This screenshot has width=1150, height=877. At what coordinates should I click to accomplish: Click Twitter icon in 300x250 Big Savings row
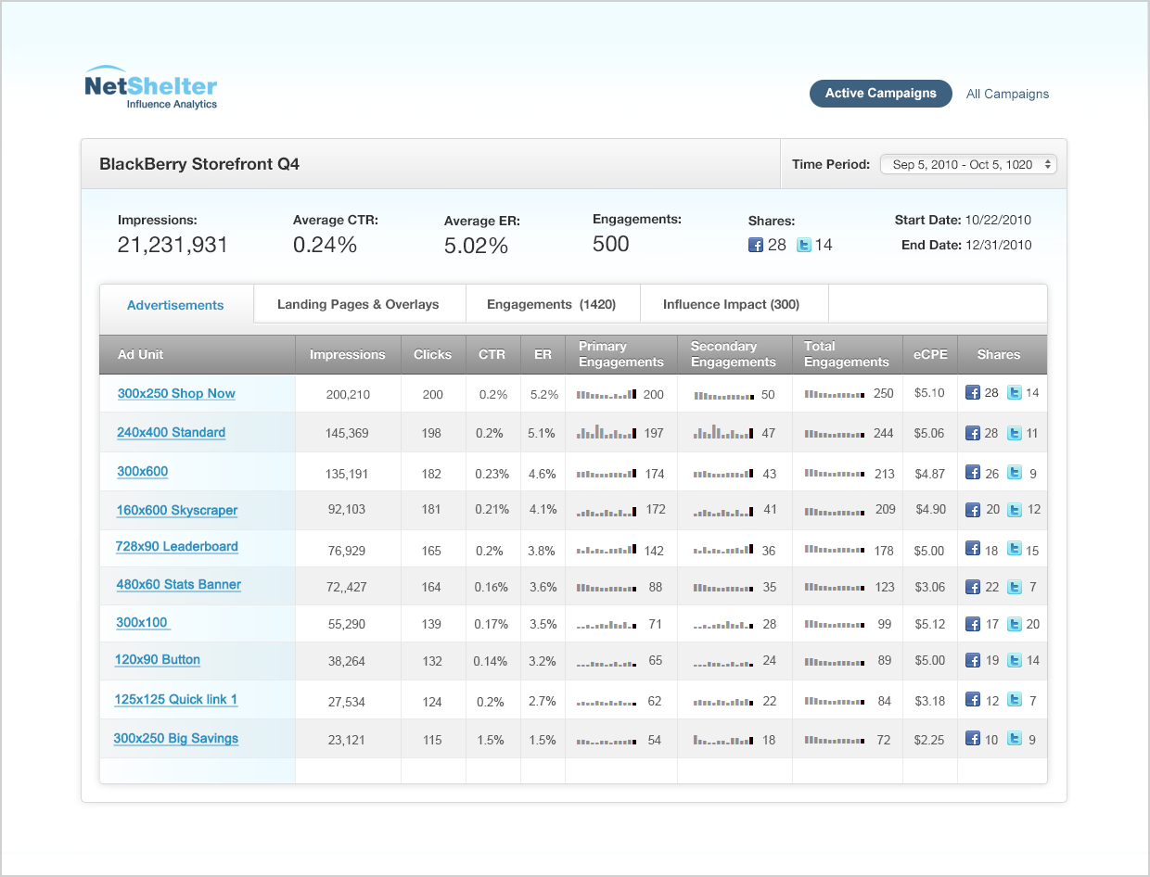pos(1015,739)
